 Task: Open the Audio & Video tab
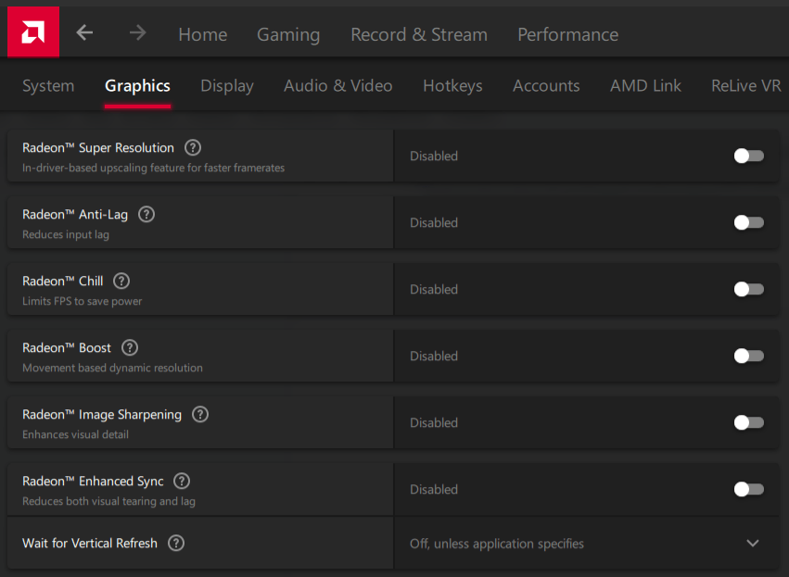(x=338, y=86)
